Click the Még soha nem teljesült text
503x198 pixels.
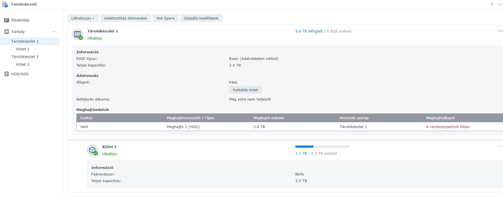point(250,99)
